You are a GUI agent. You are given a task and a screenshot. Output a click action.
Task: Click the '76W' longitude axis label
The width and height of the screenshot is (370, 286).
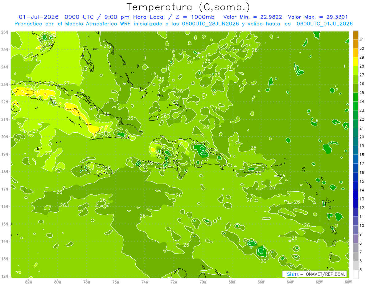point(116,282)
